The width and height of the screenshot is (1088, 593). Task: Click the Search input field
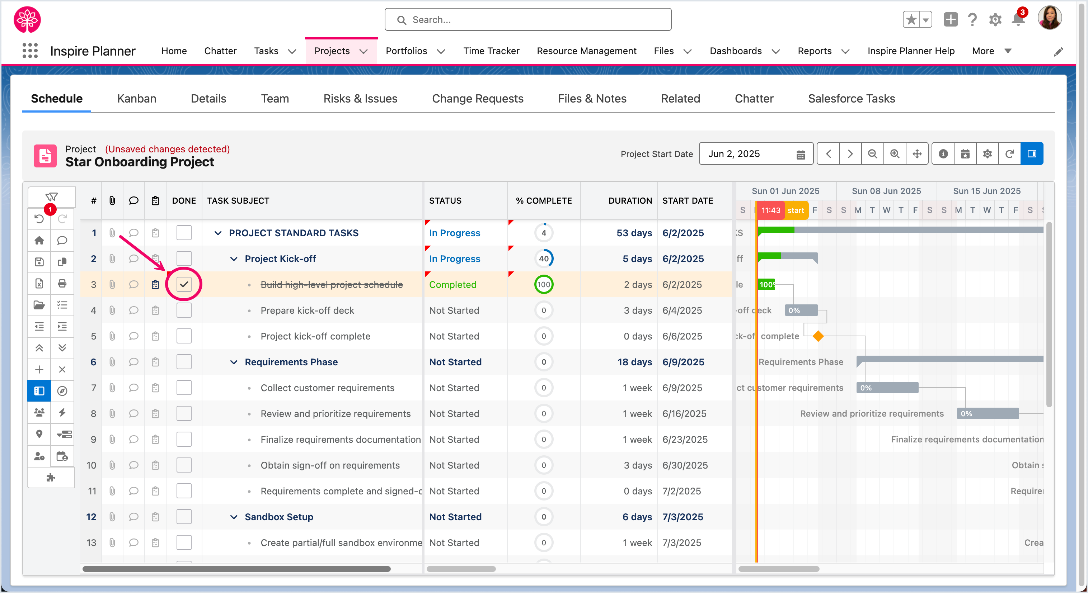coord(528,19)
